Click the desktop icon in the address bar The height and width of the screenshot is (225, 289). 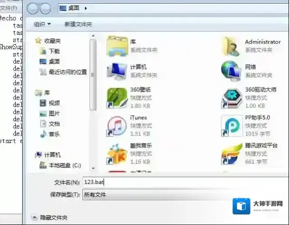(63, 8)
